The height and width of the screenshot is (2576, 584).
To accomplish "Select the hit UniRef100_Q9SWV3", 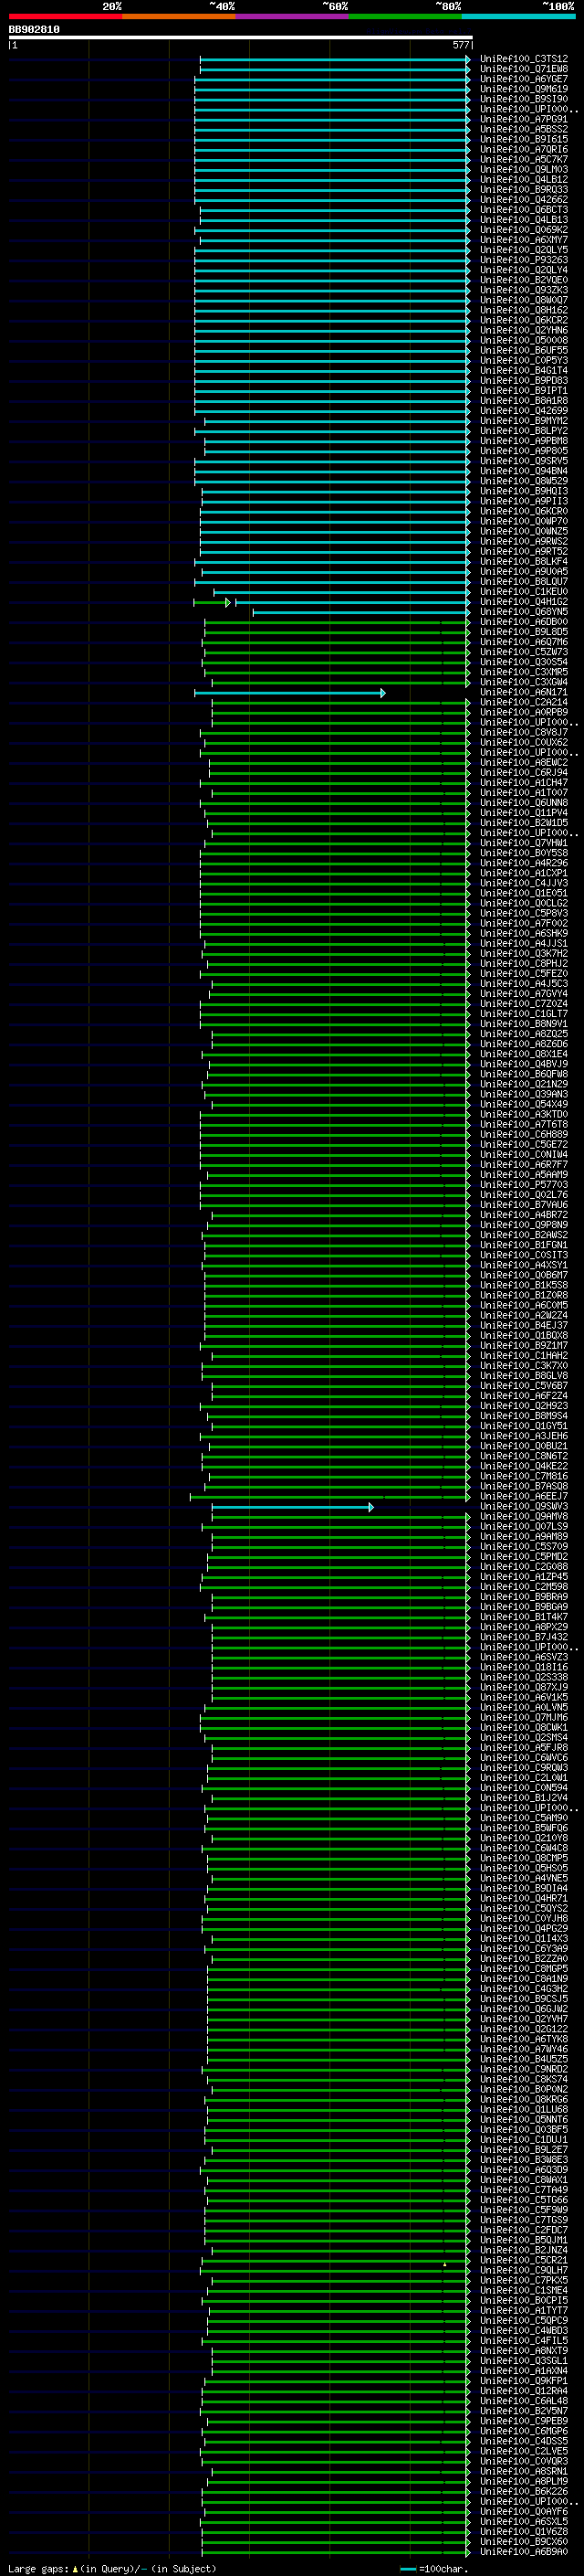I will (524, 1508).
